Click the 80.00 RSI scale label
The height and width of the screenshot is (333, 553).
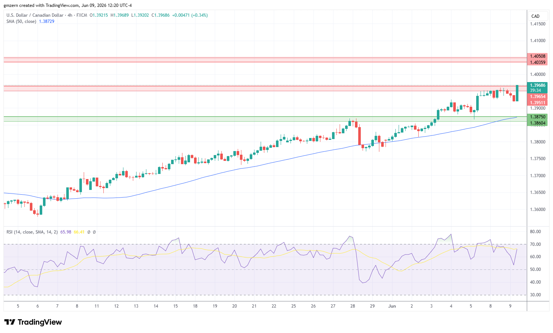point(536,232)
